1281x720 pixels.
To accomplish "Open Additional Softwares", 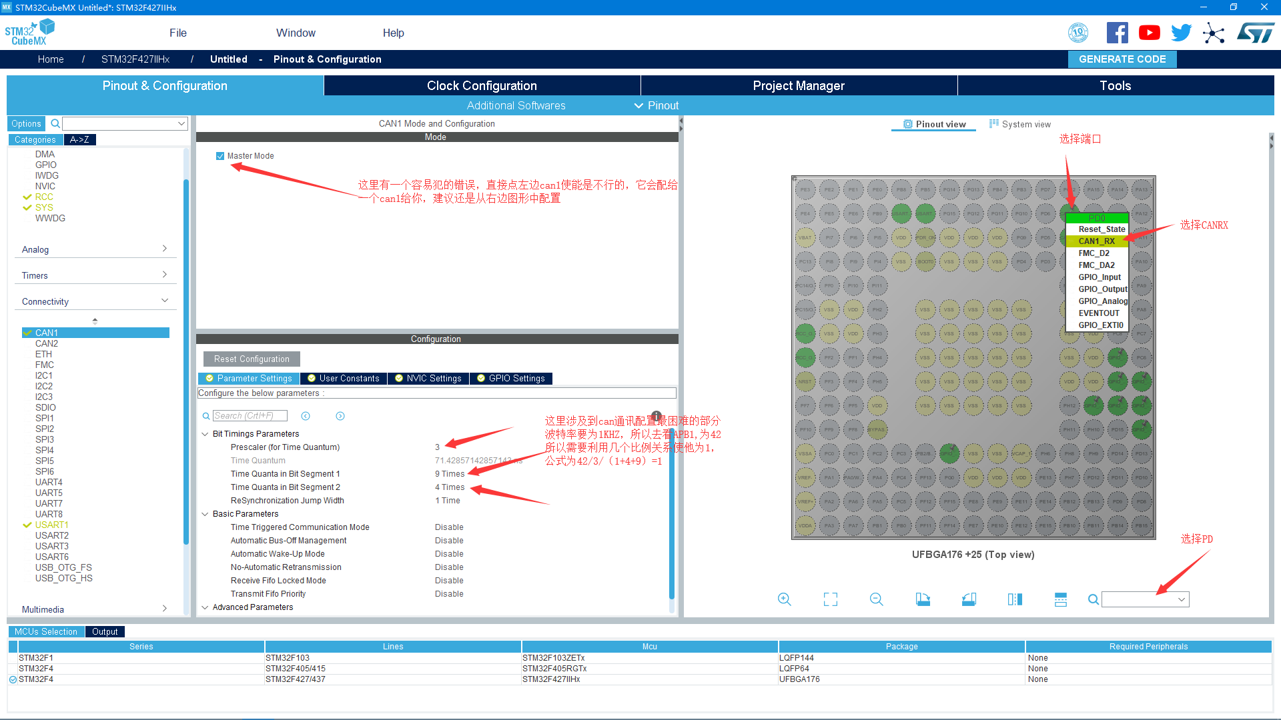I will coord(516,105).
